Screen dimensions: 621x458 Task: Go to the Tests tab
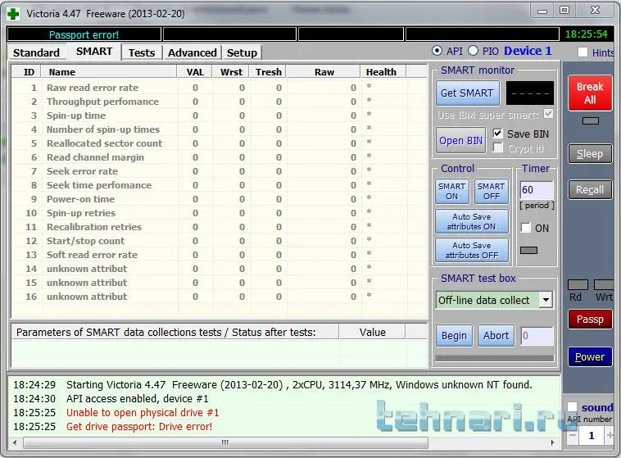pos(142,52)
